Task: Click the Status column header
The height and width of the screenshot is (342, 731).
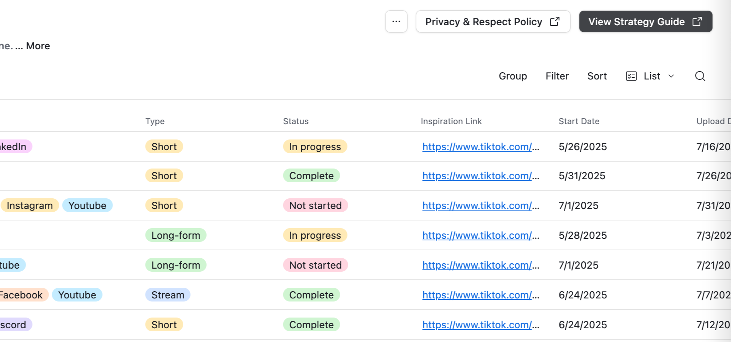Action: coord(295,121)
